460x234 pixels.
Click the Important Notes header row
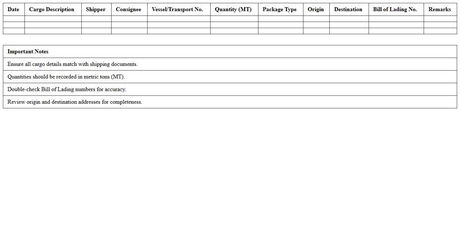229,51
